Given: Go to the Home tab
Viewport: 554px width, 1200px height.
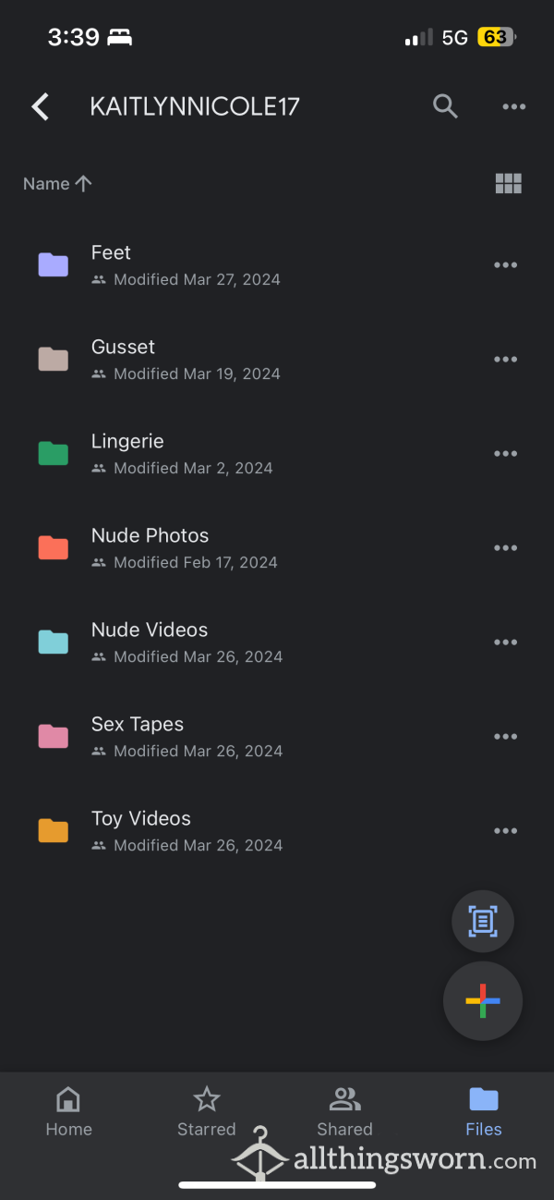Looking at the screenshot, I should (69, 1112).
